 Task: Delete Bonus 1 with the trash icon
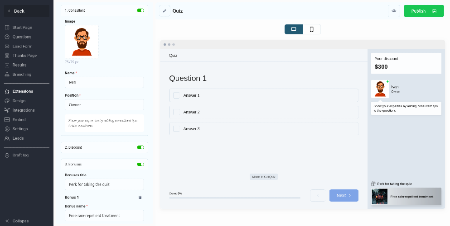click(x=140, y=198)
